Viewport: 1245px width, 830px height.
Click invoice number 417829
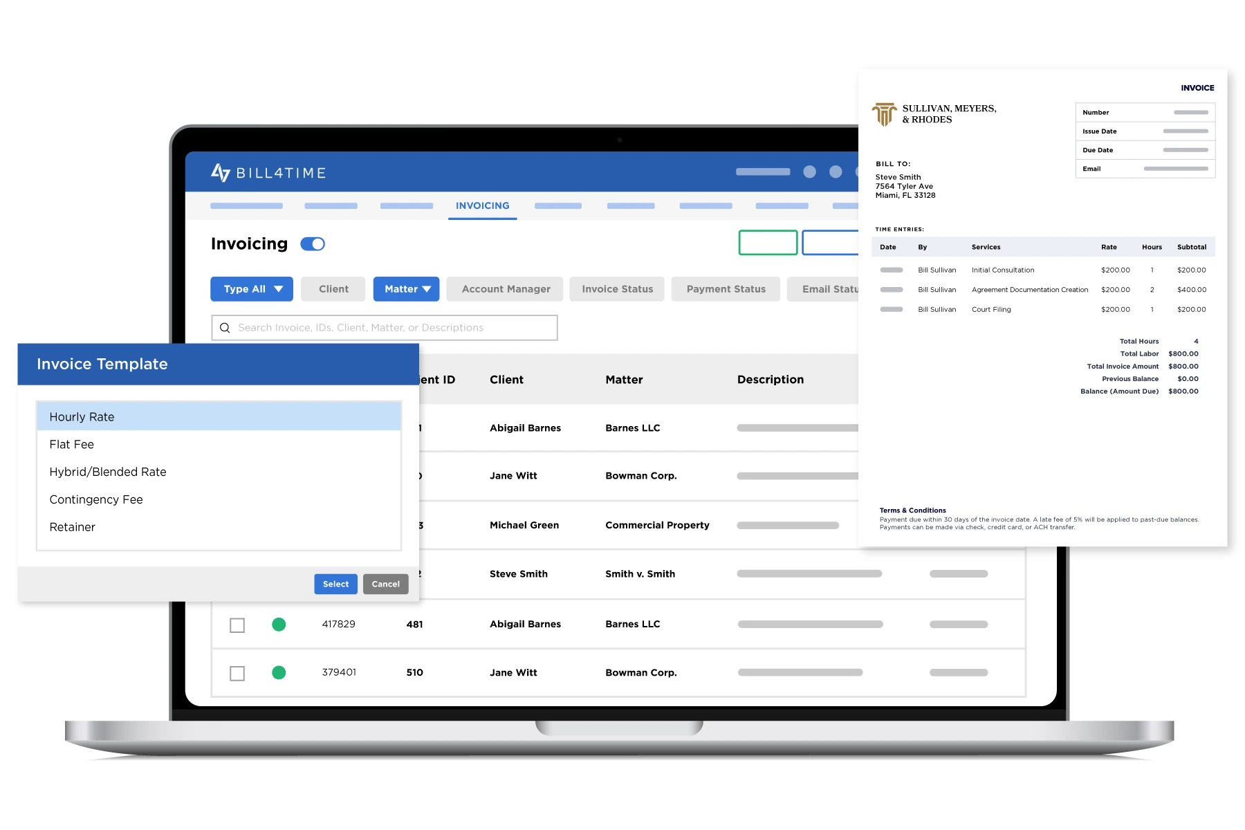click(339, 625)
